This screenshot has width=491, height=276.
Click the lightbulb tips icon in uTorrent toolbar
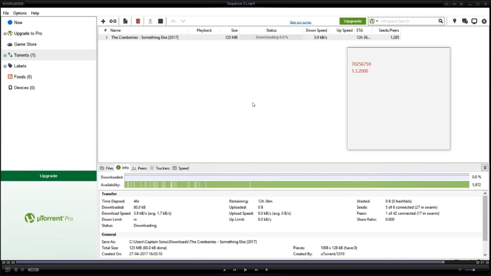coord(455,21)
